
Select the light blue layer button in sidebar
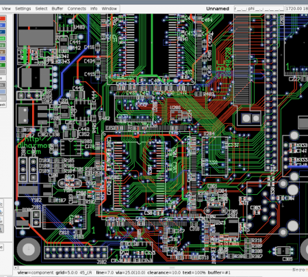coord(3,92)
